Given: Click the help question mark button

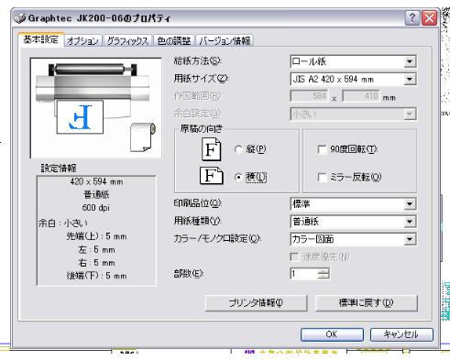Looking at the screenshot, I should pyautogui.click(x=412, y=18).
